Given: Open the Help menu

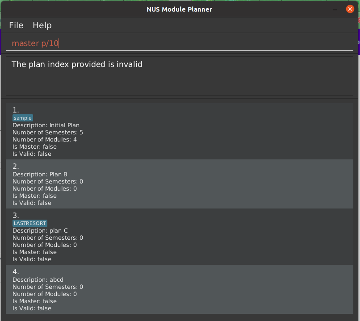Looking at the screenshot, I should (42, 25).
